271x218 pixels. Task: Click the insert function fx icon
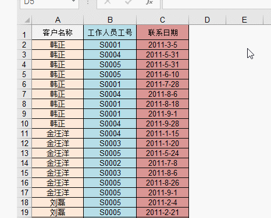pyautogui.click(x=149, y=2)
